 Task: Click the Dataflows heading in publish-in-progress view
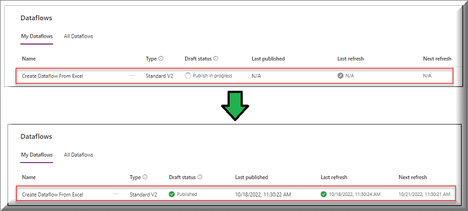click(36, 18)
